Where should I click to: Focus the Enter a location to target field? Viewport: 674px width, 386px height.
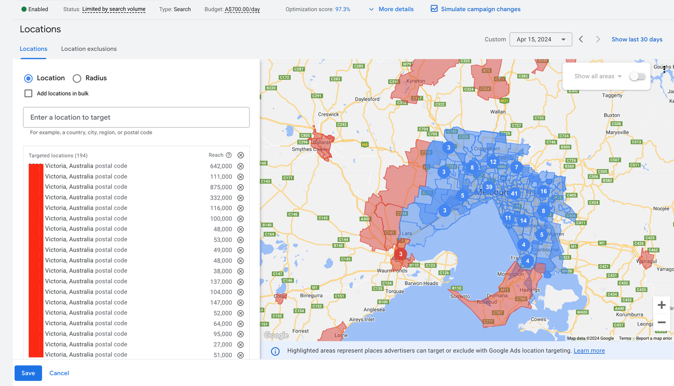[136, 117]
